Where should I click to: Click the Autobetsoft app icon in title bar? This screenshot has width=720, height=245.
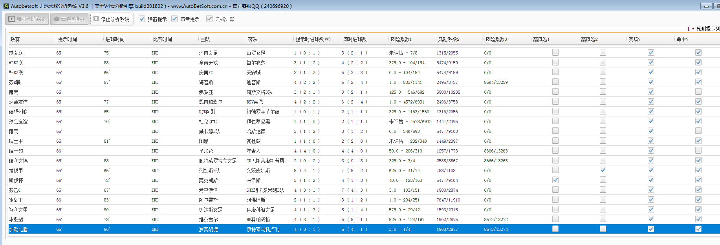6,6
